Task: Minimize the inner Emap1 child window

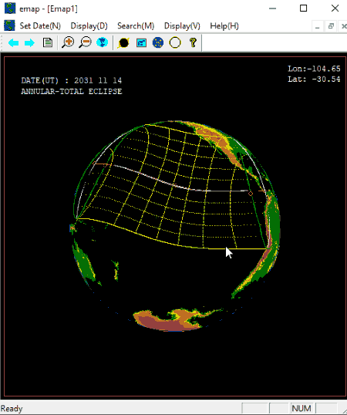Action: [318, 26]
